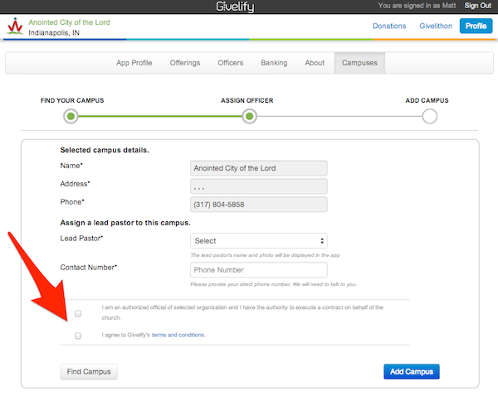Open the About tab
This screenshot has width=498, height=396.
tap(315, 63)
